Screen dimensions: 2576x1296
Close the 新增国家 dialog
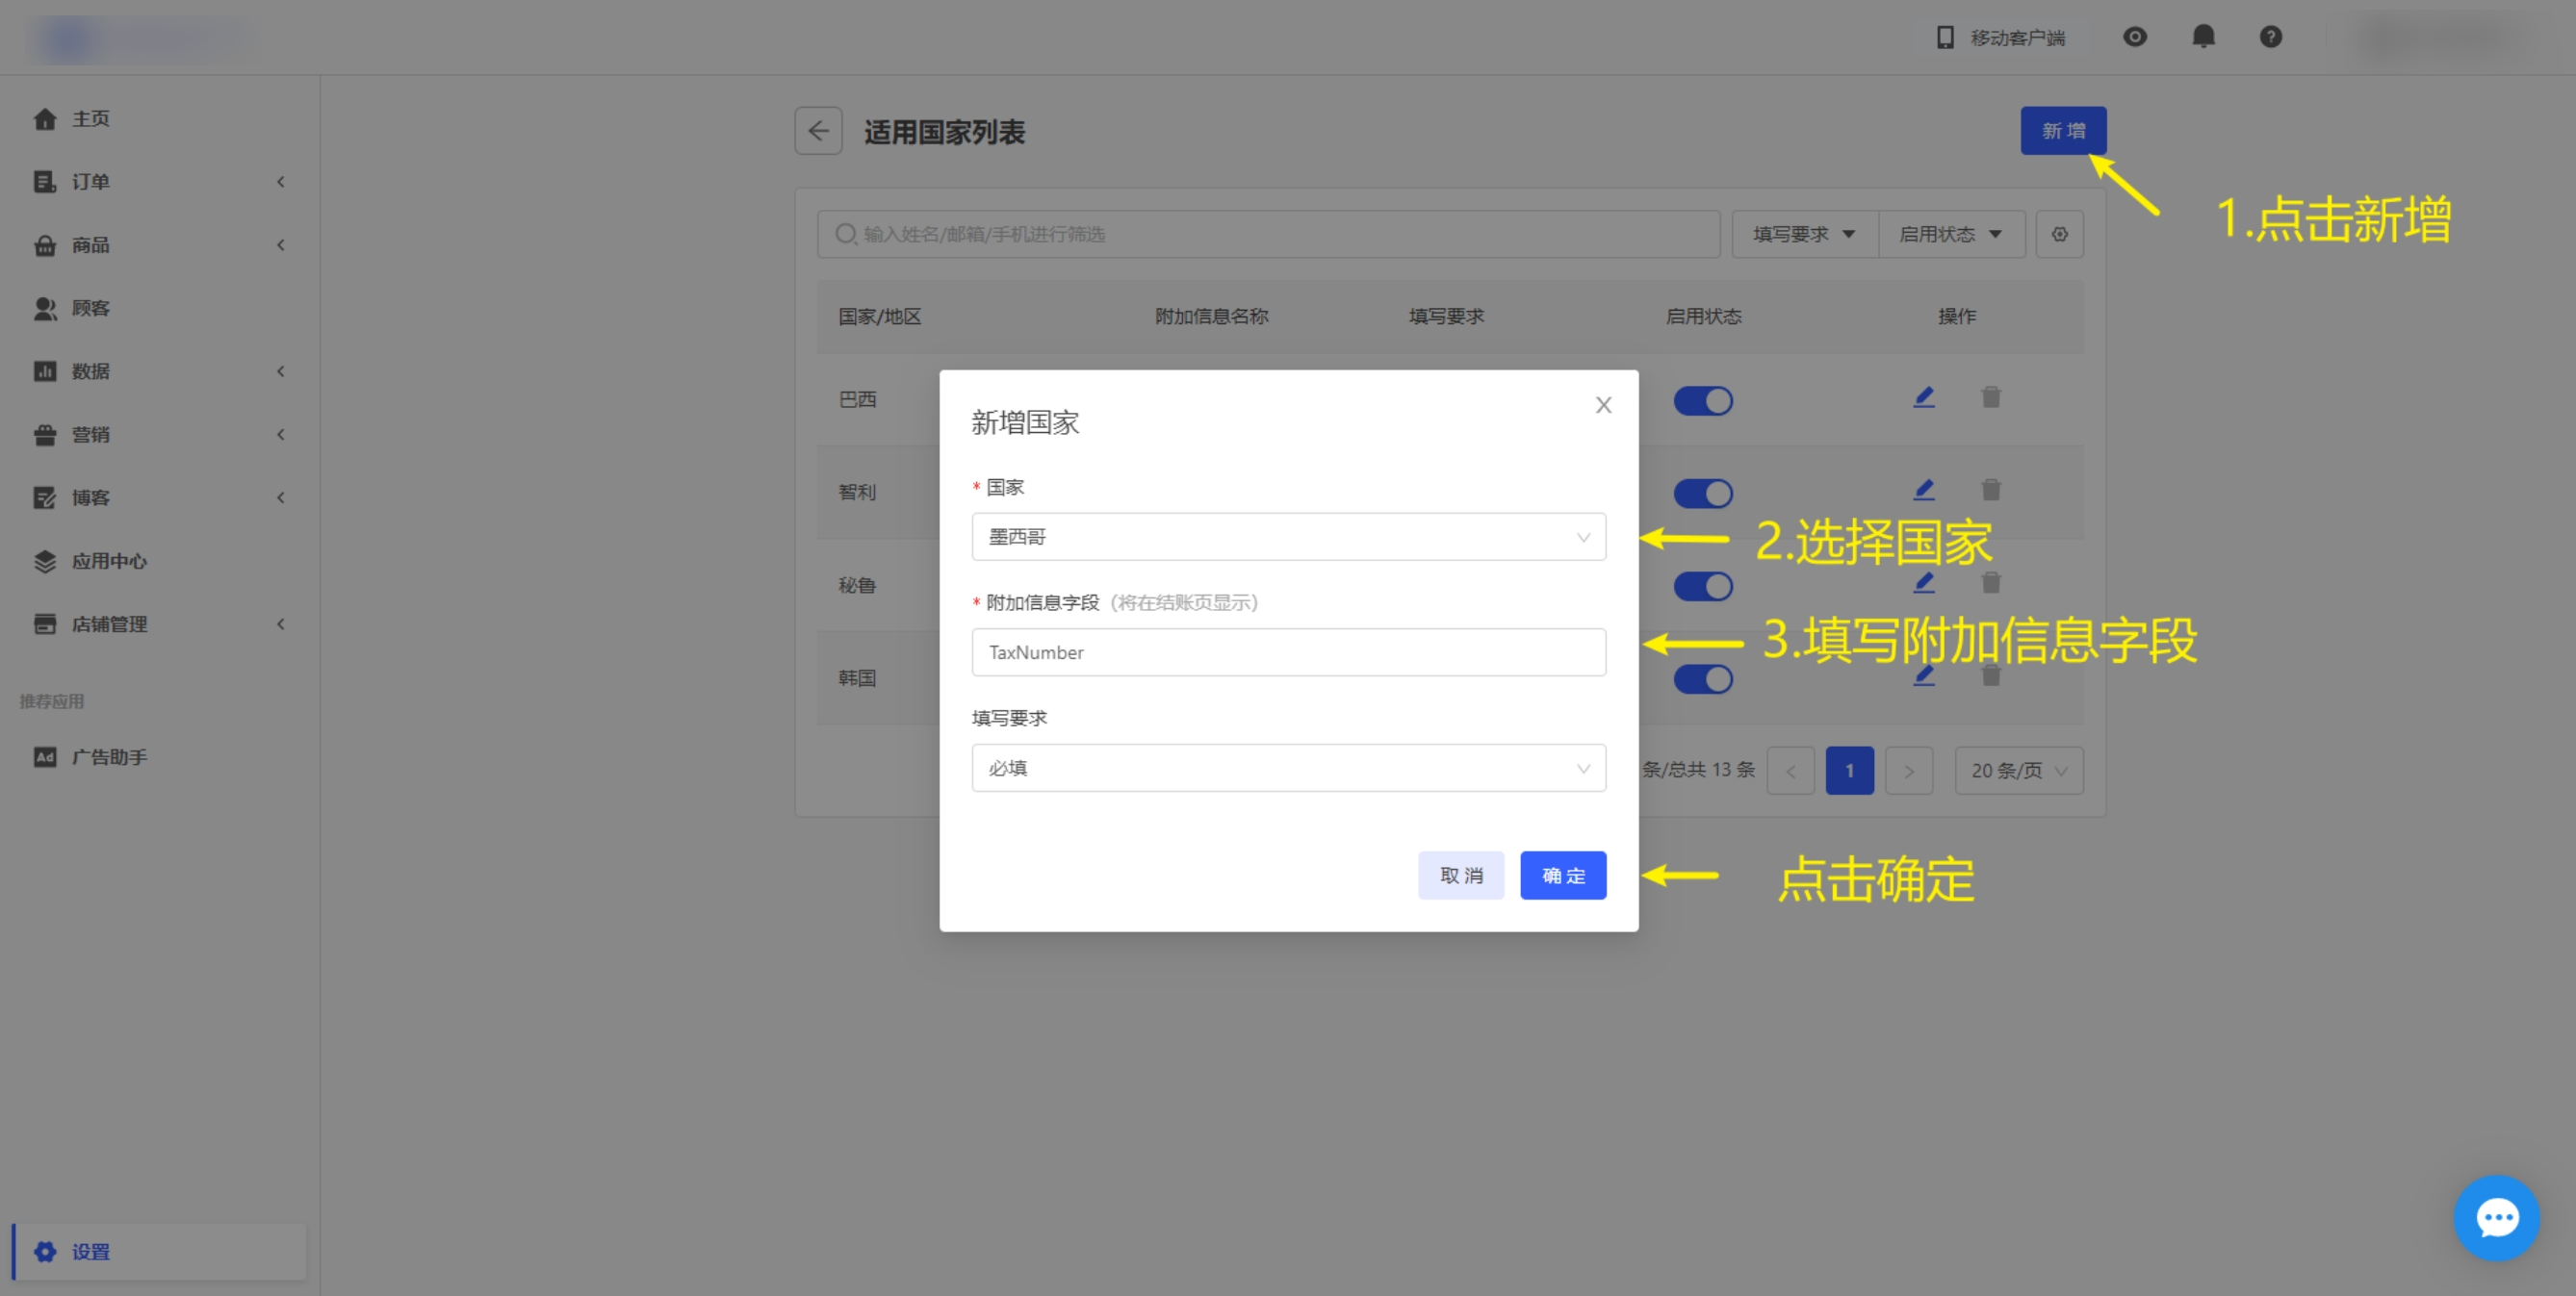pyautogui.click(x=1603, y=405)
